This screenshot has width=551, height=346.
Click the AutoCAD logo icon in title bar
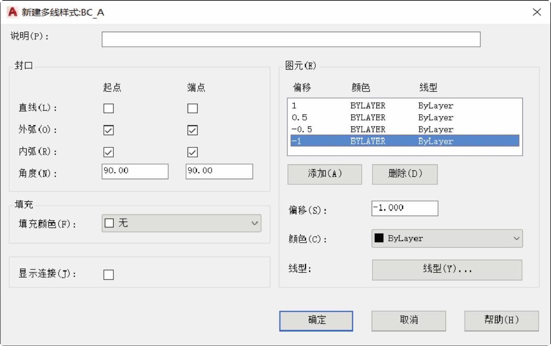pyautogui.click(x=12, y=12)
